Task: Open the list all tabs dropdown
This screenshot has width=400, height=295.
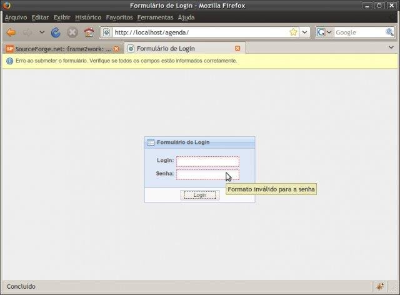Action: pos(391,47)
